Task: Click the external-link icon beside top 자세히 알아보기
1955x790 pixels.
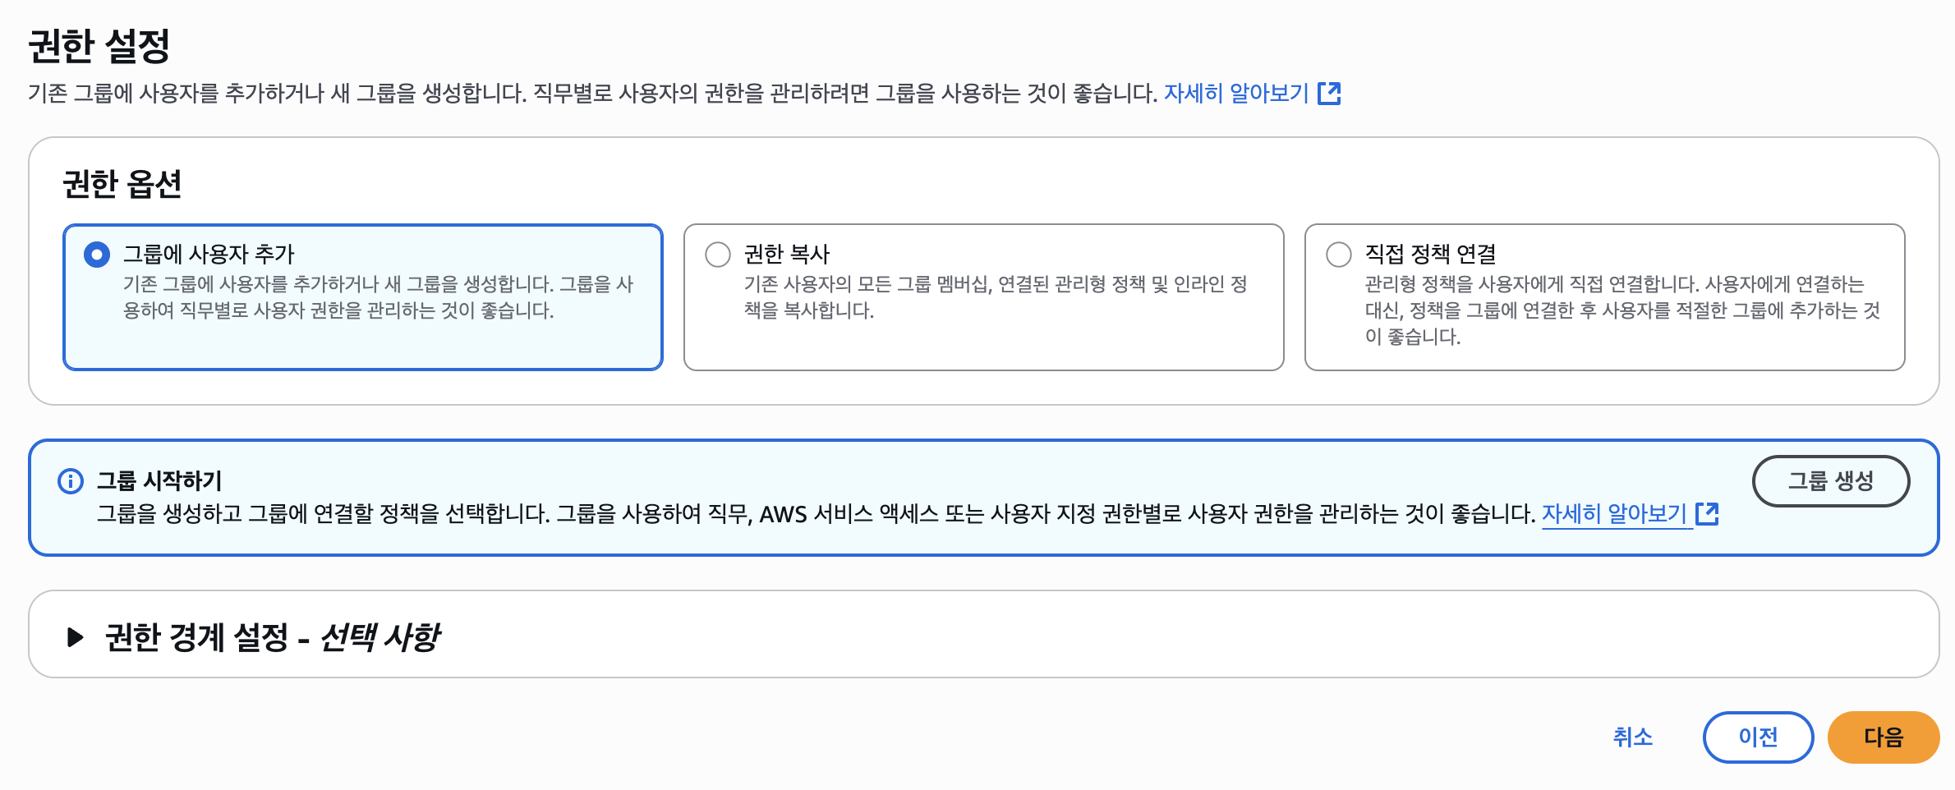Action: [1329, 94]
